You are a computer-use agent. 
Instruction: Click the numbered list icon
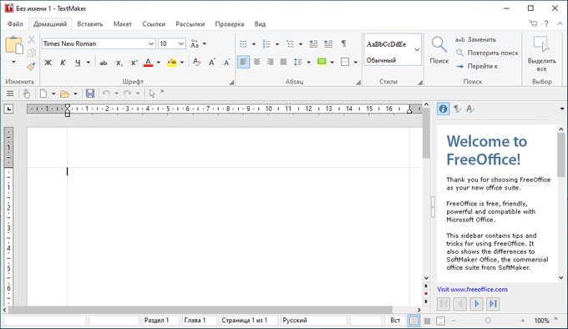click(x=267, y=44)
